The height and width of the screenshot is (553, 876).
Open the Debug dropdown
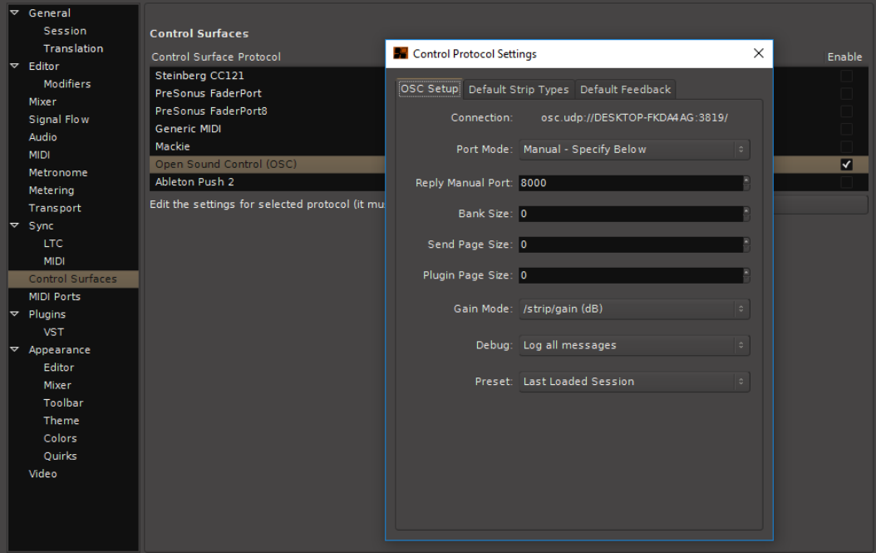click(634, 345)
